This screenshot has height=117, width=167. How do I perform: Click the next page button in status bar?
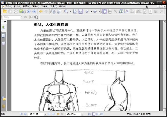coord(49,114)
